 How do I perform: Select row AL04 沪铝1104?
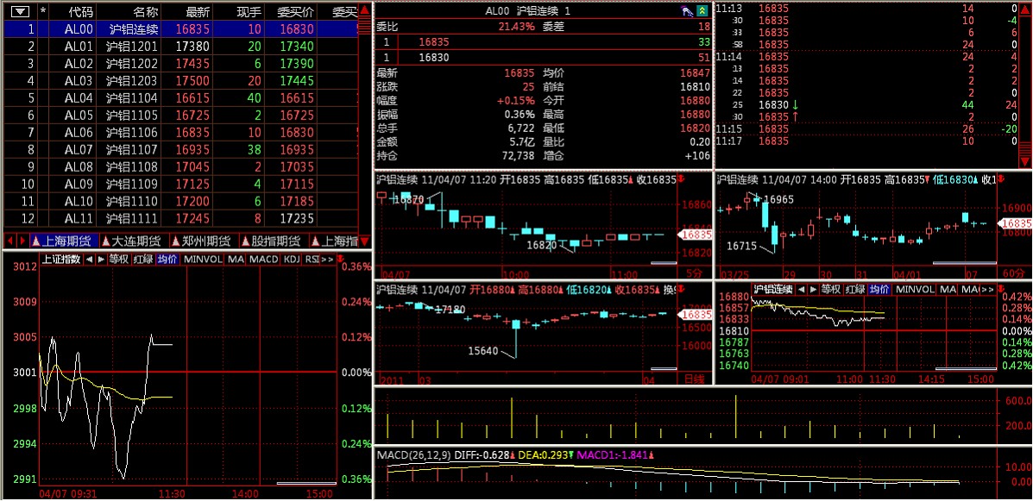click(180, 97)
